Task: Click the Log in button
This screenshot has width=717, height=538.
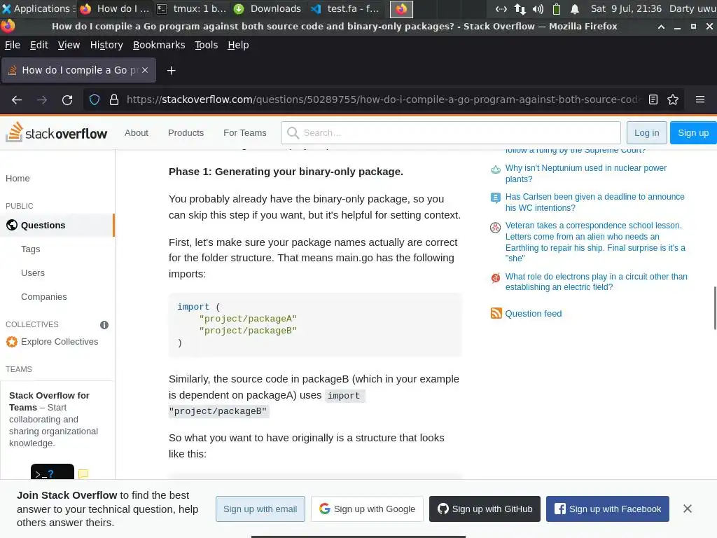Action: (646, 132)
